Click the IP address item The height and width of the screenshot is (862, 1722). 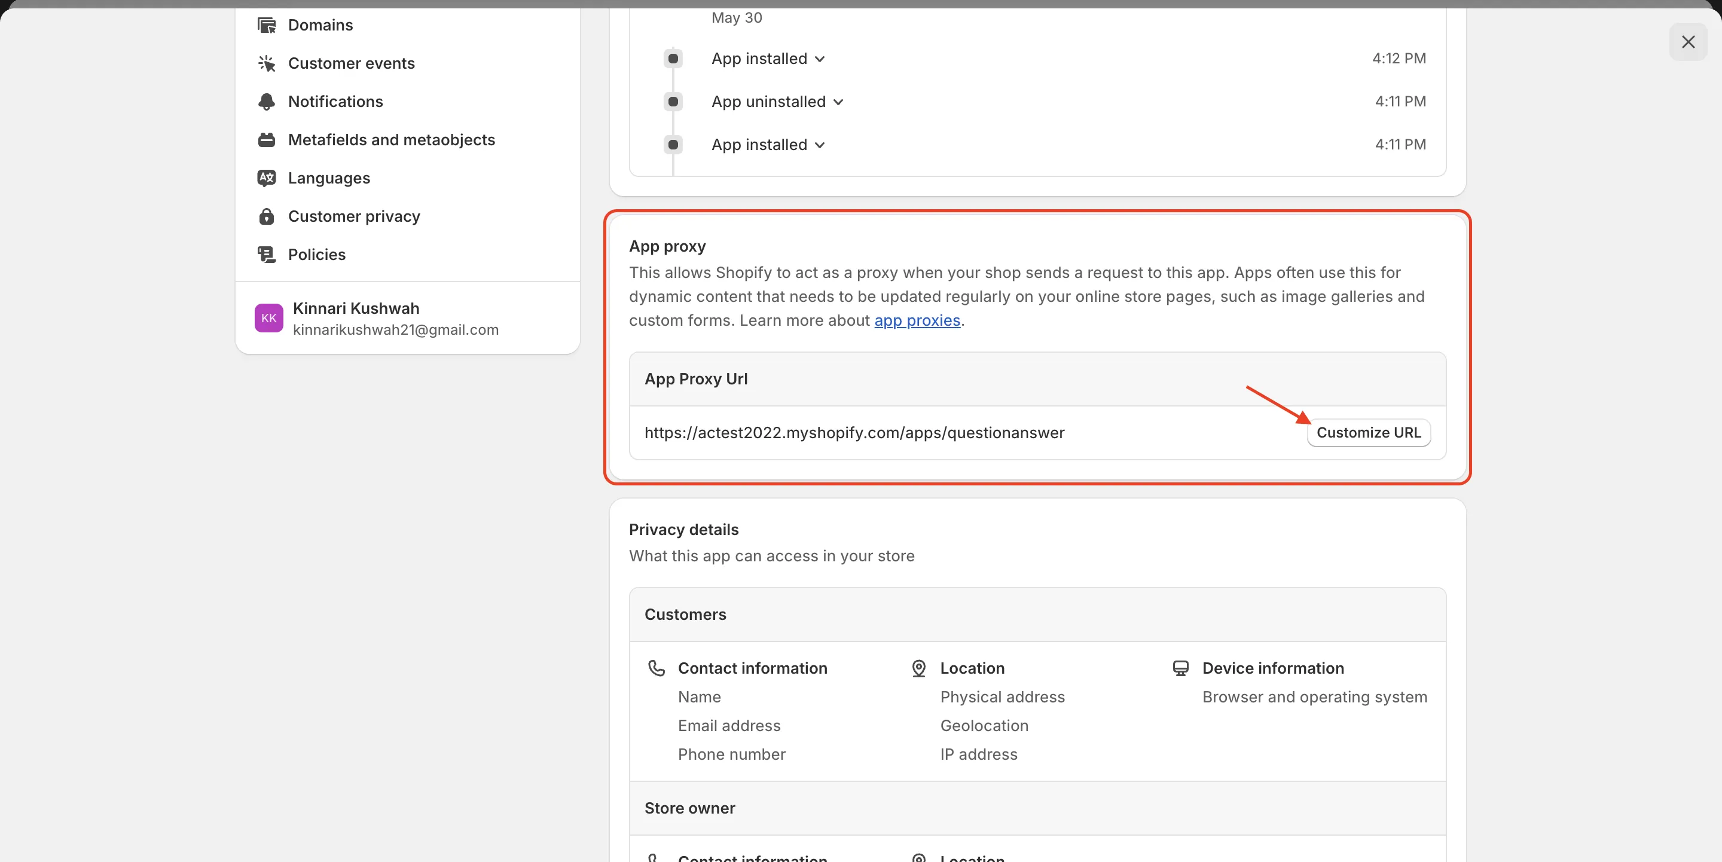coord(979,754)
